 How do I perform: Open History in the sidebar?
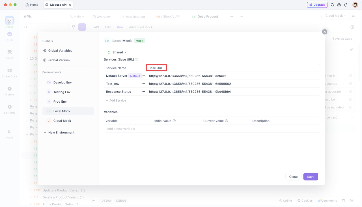point(10,91)
